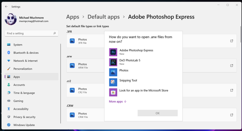Click the Microsoft Store icon in dialog
242x131 pixels.
coord(113,92)
